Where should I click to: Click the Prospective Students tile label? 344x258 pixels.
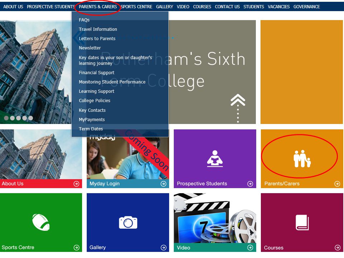[x=202, y=183]
